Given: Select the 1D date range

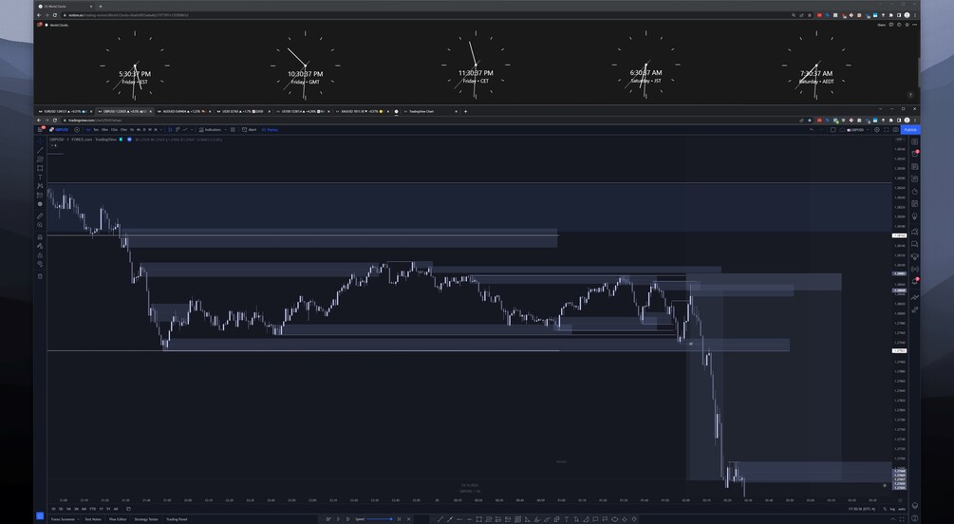Looking at the screenshot, I should pyautogui.click(x=53, y=509).
